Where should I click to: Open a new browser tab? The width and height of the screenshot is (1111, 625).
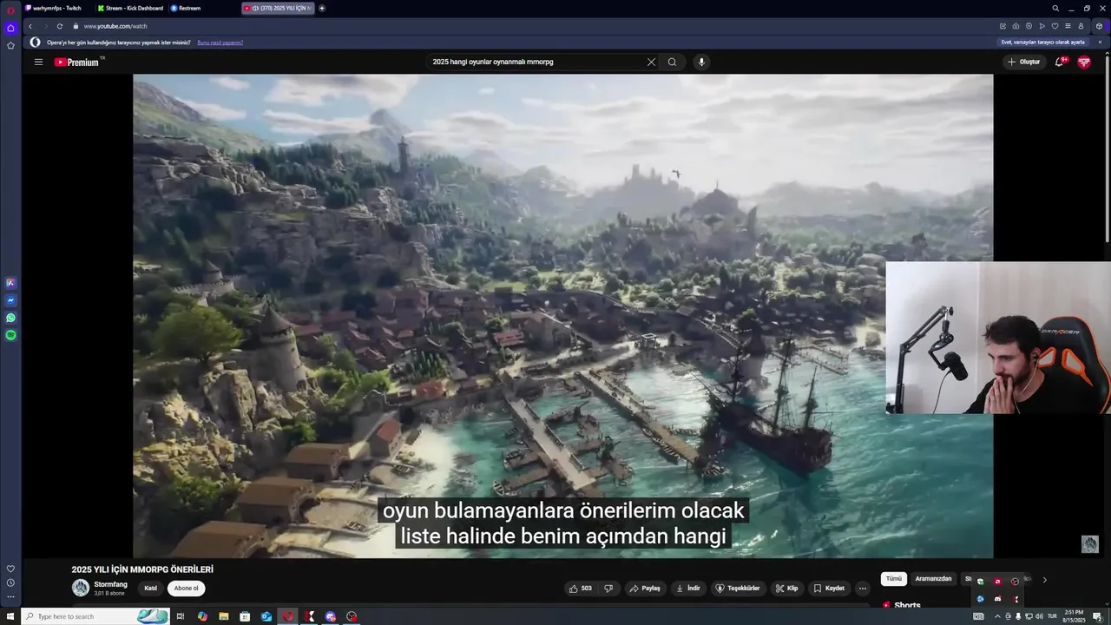click(x=322, y=8)
